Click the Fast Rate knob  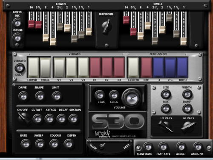point(163,147)
